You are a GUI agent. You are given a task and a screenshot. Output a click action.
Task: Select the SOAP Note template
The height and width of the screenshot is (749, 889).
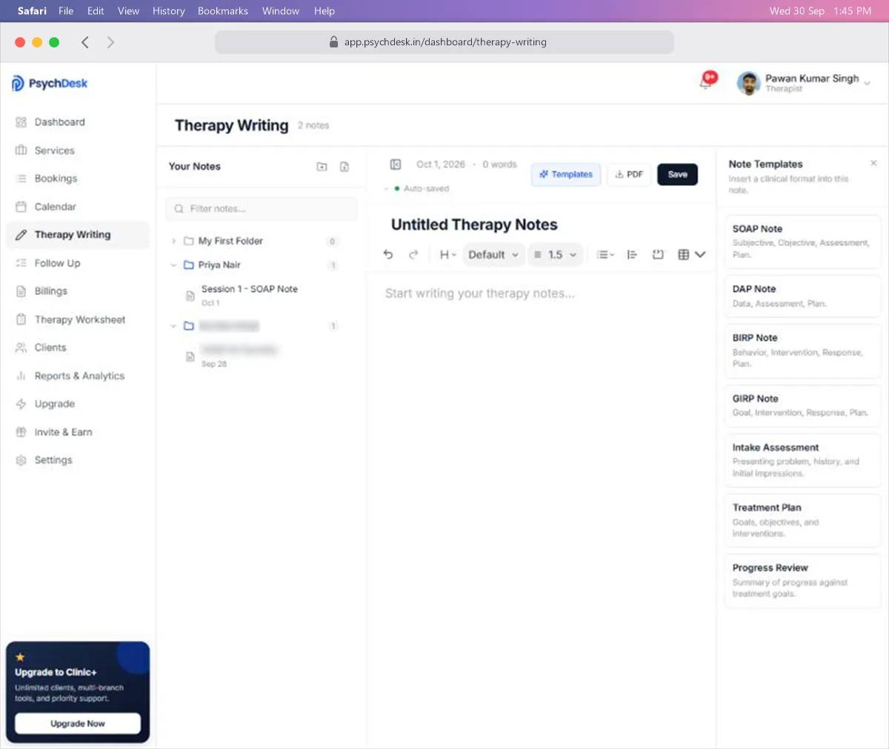click(x=803, y=241)
